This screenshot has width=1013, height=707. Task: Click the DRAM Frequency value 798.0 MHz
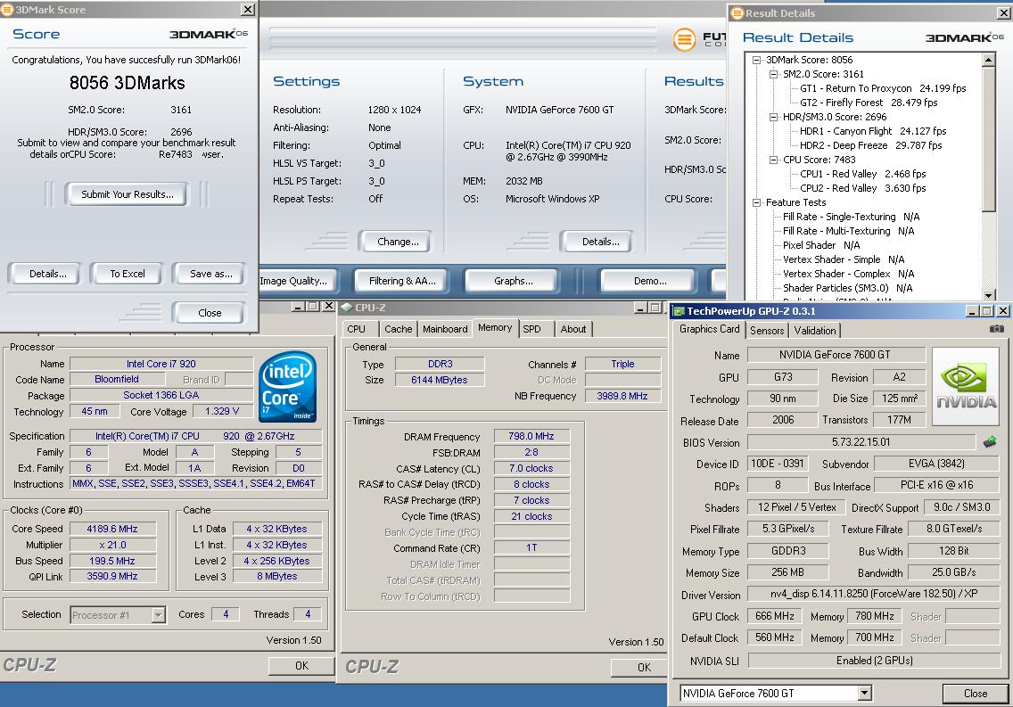pos(531,437)
